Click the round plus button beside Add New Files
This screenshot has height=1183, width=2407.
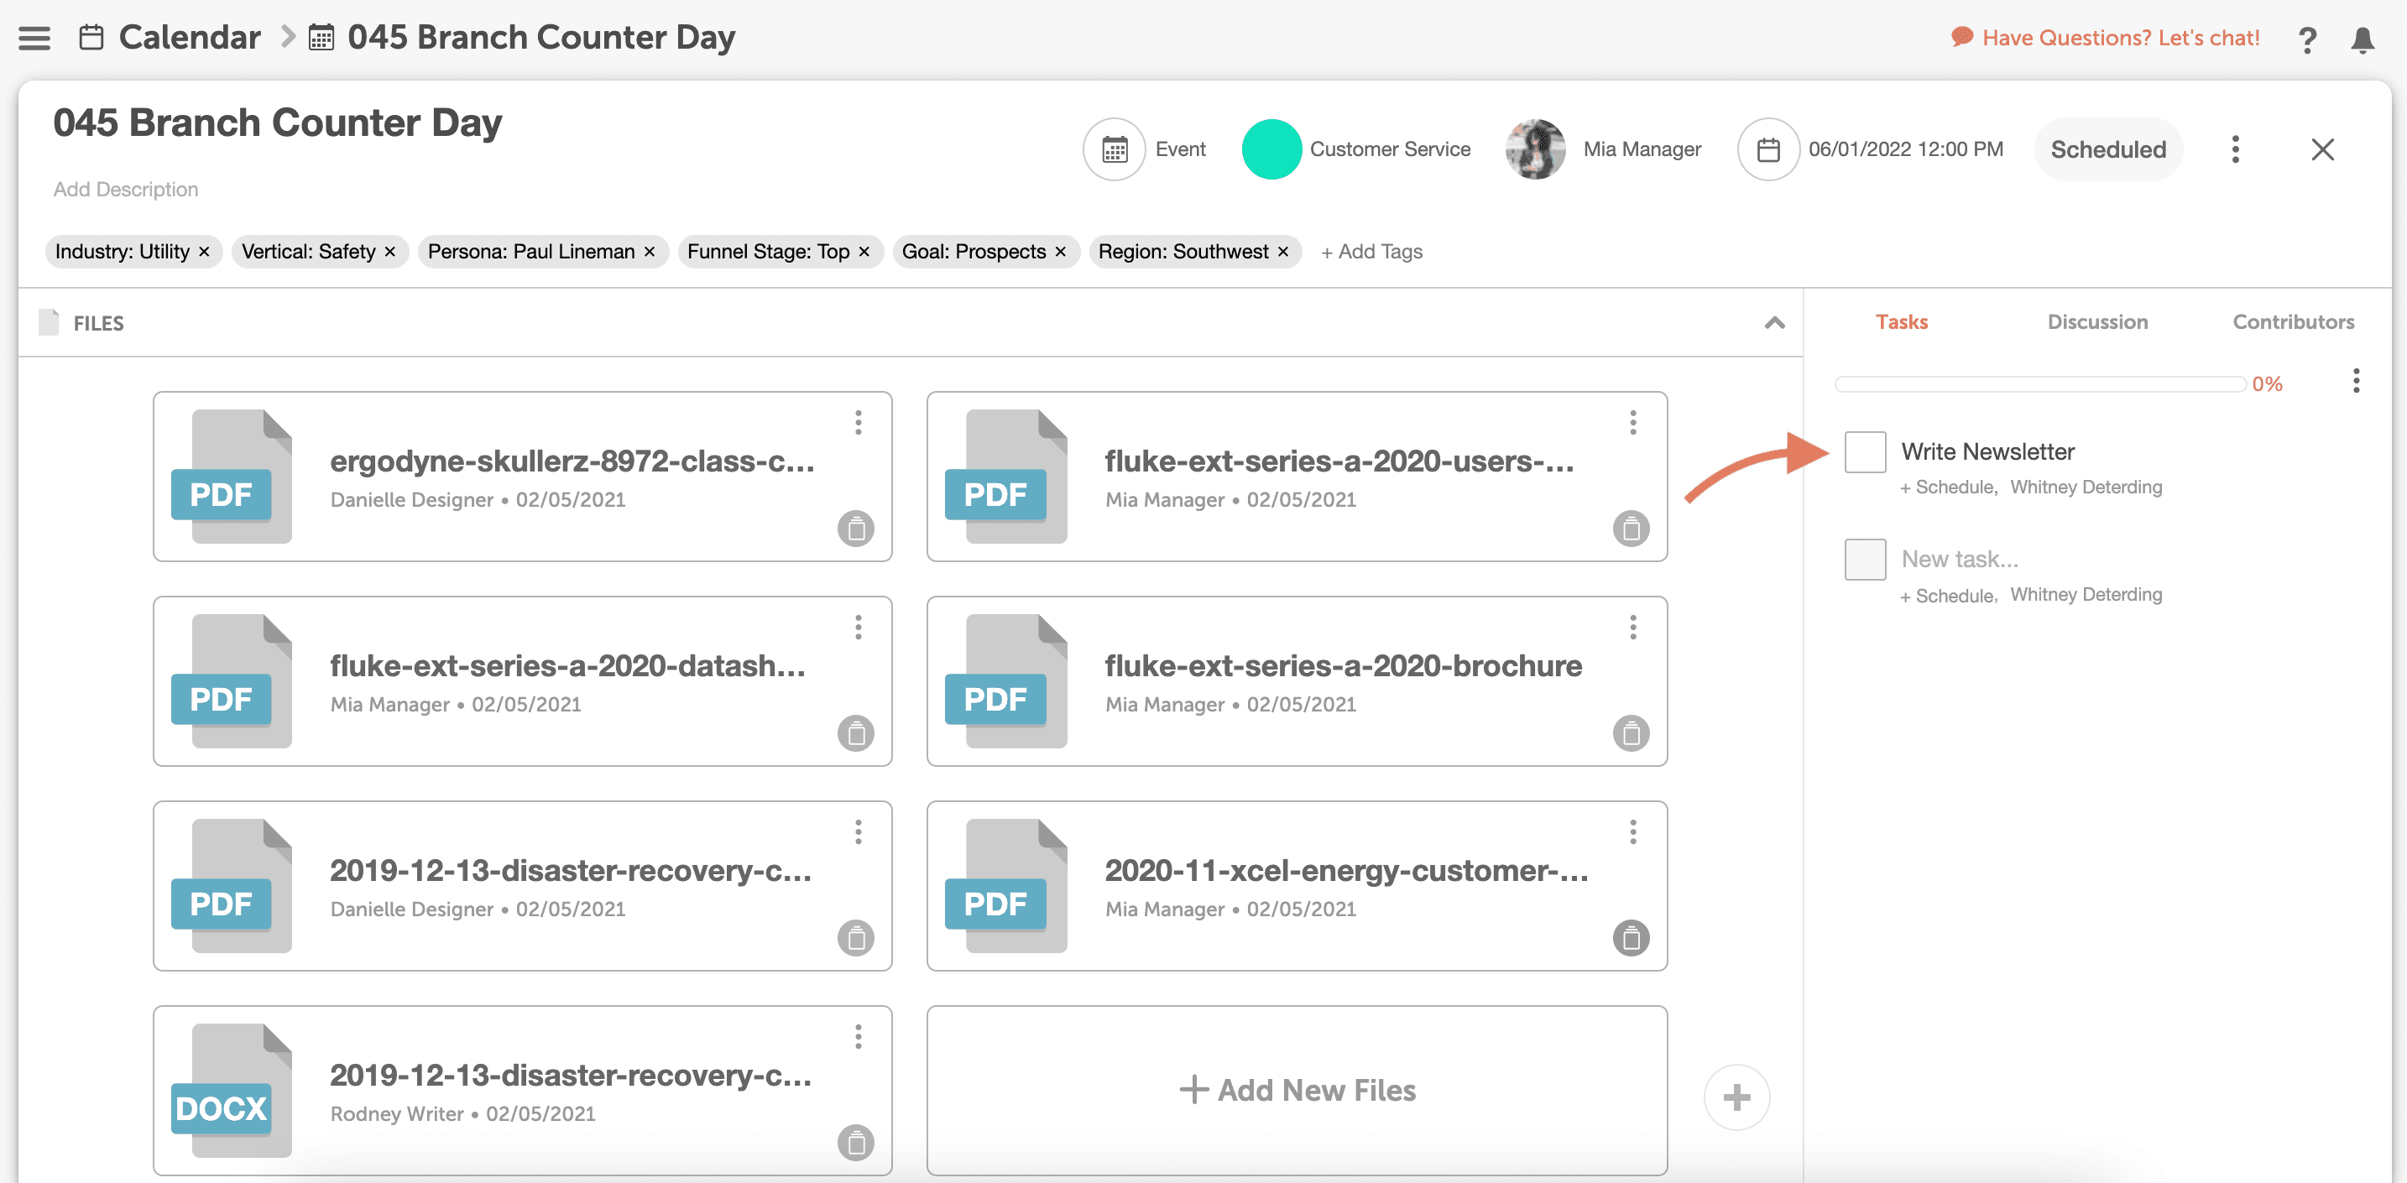pos(1736,1097)
